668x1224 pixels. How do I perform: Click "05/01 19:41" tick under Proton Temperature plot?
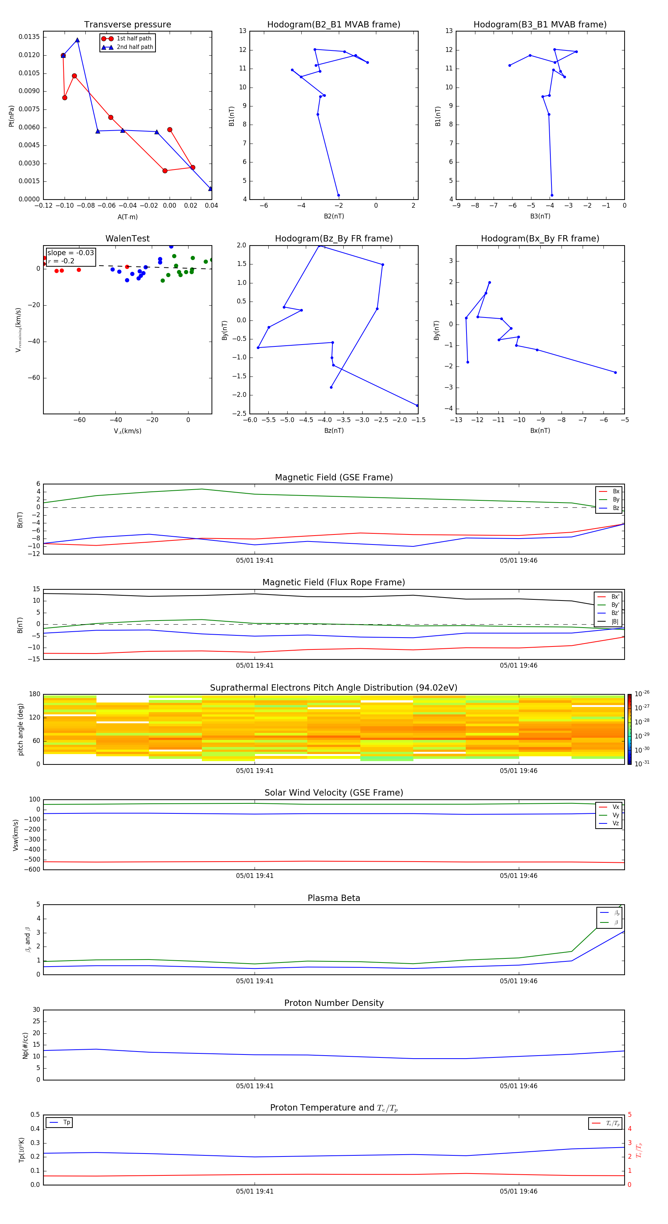255,1191
